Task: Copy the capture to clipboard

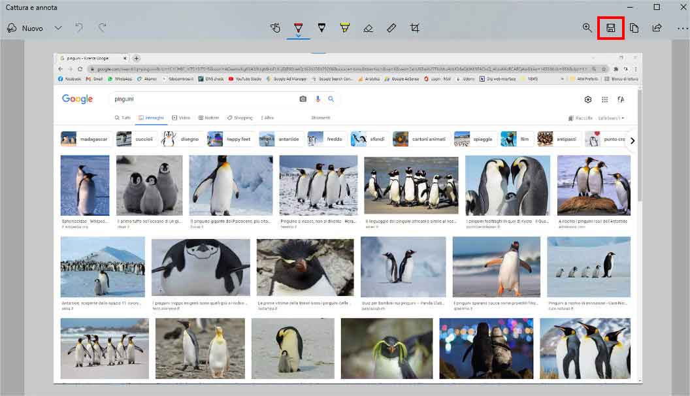Action: point(634,28)
